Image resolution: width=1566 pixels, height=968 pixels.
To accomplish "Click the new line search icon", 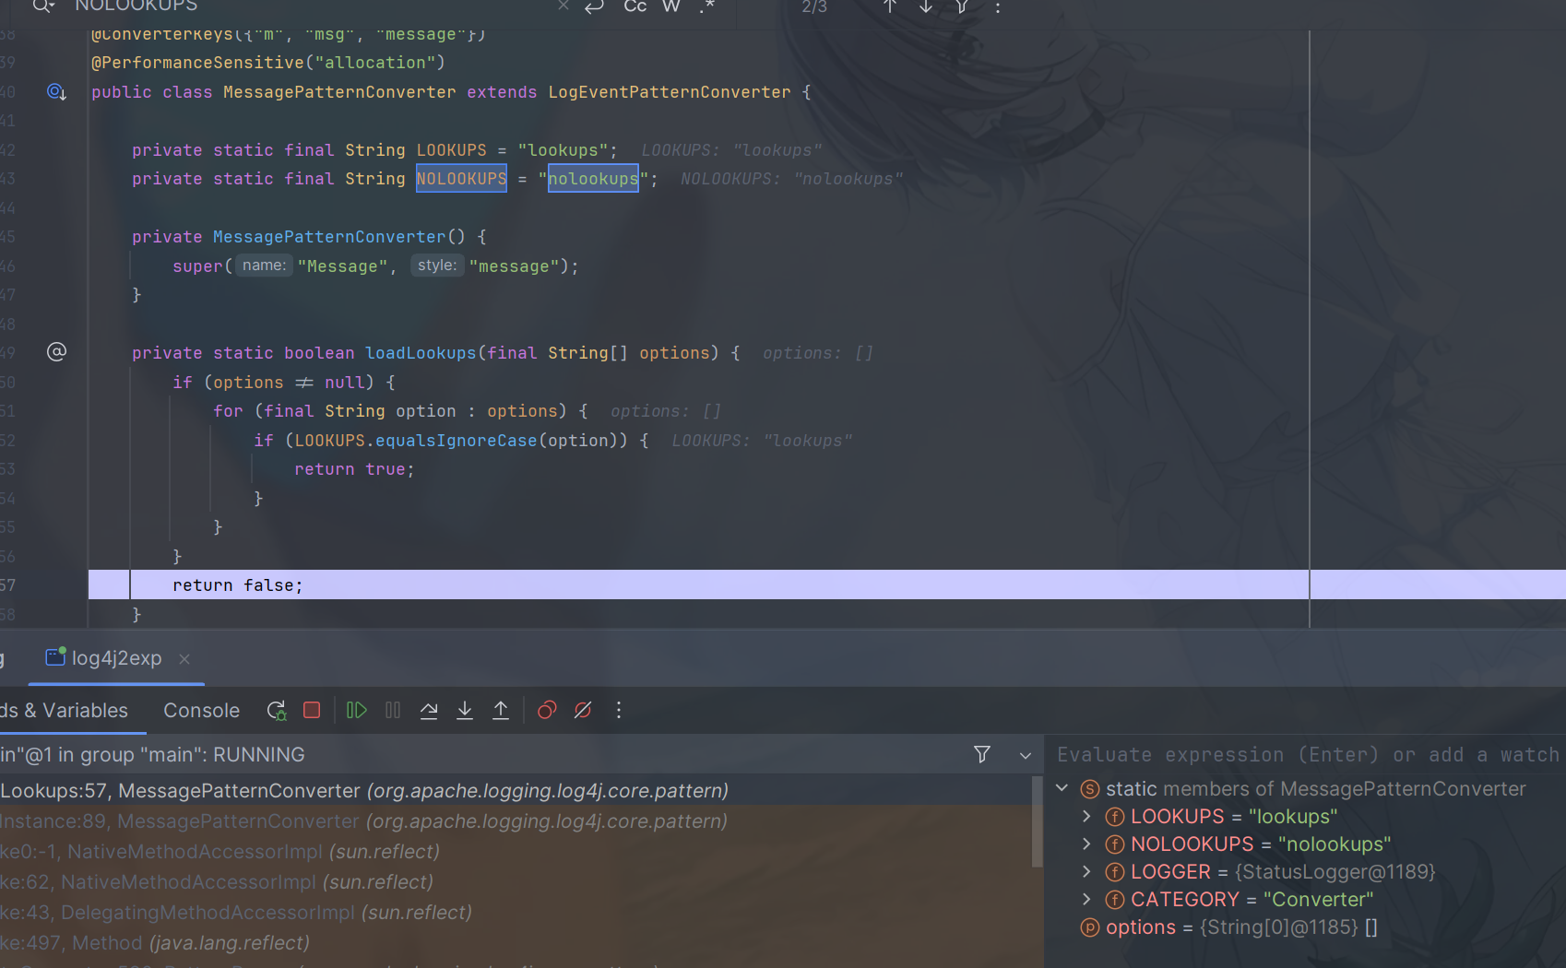I will click(x=595, y=6).
